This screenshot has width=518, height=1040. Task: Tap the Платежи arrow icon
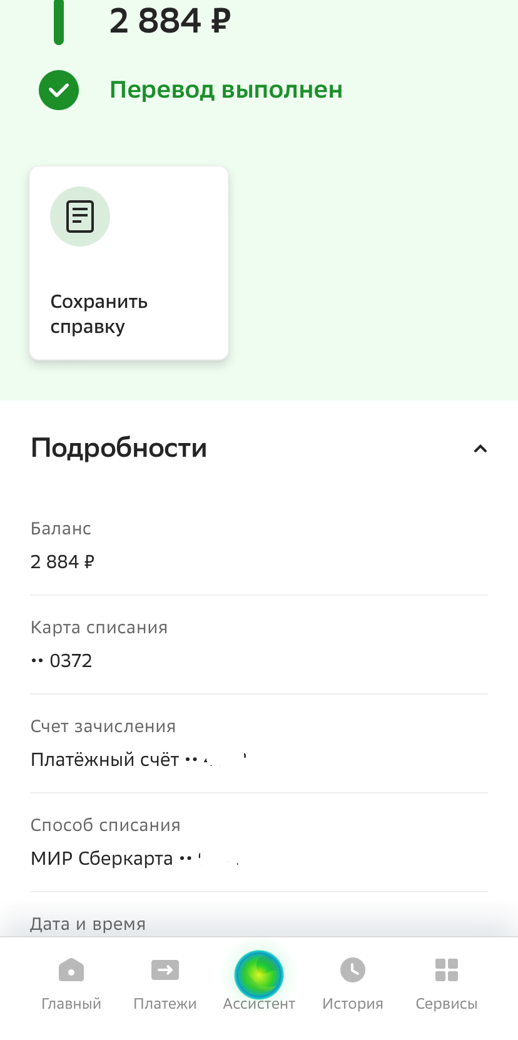click(x=165, y=971)
